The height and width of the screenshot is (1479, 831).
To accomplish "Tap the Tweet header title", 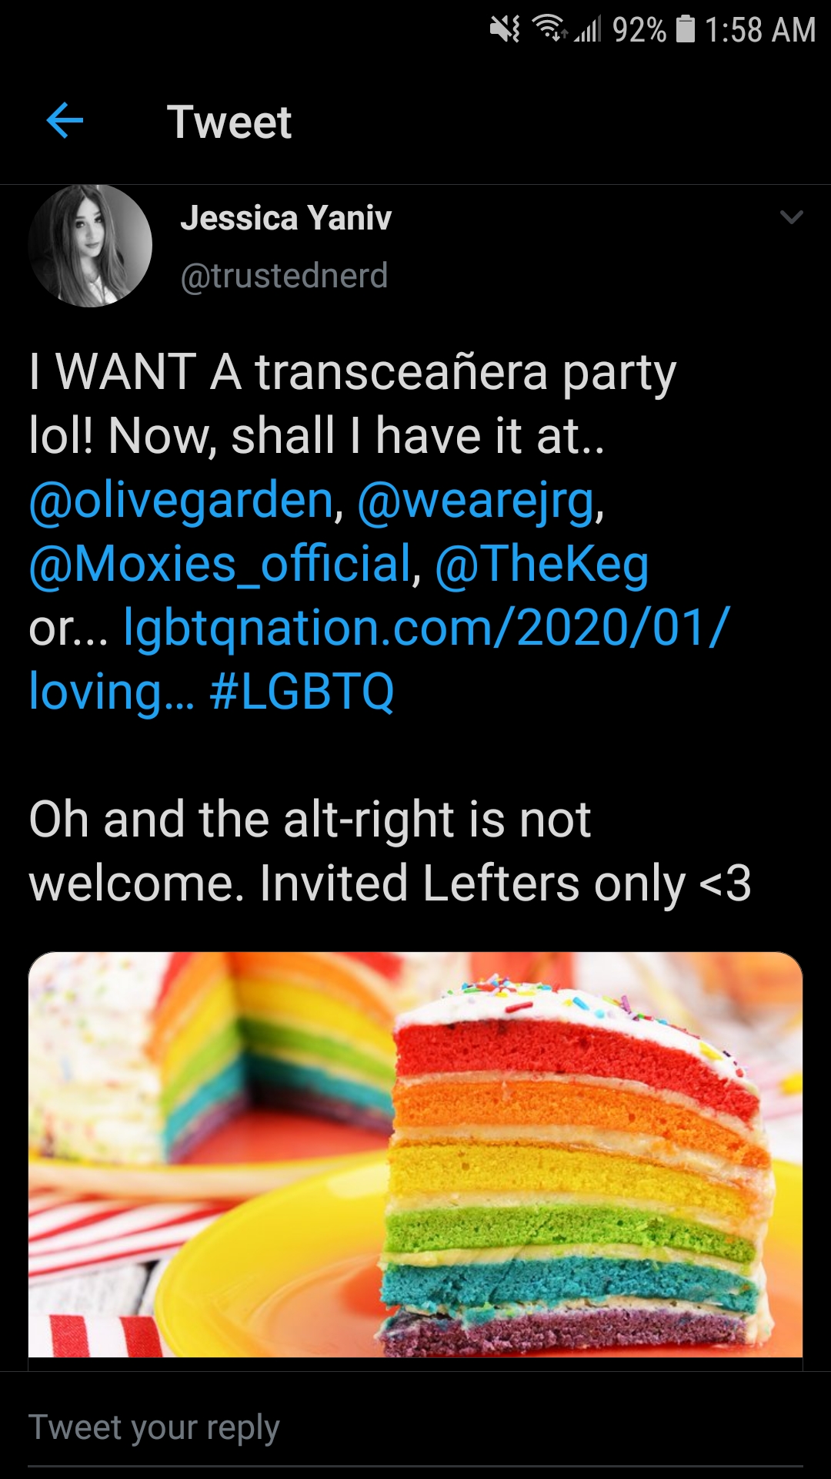I will [x=229, y=122].
